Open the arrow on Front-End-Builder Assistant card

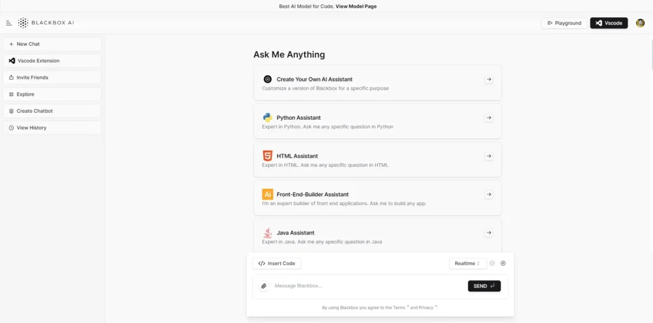coord(489,194)
